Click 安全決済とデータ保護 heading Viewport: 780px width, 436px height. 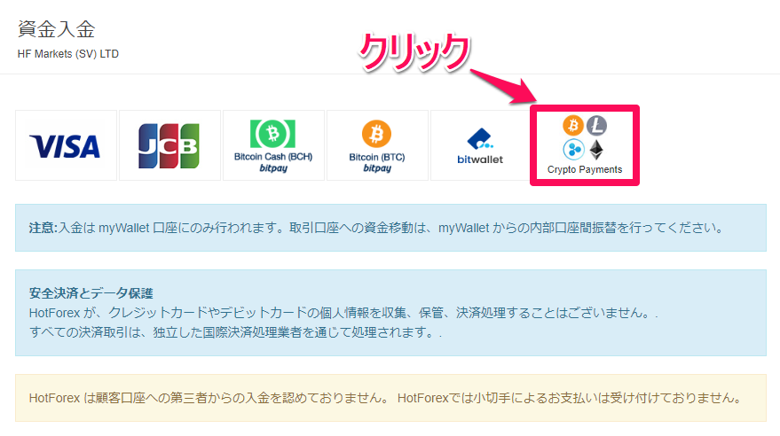pyautogui.click(x=91, y=293)
